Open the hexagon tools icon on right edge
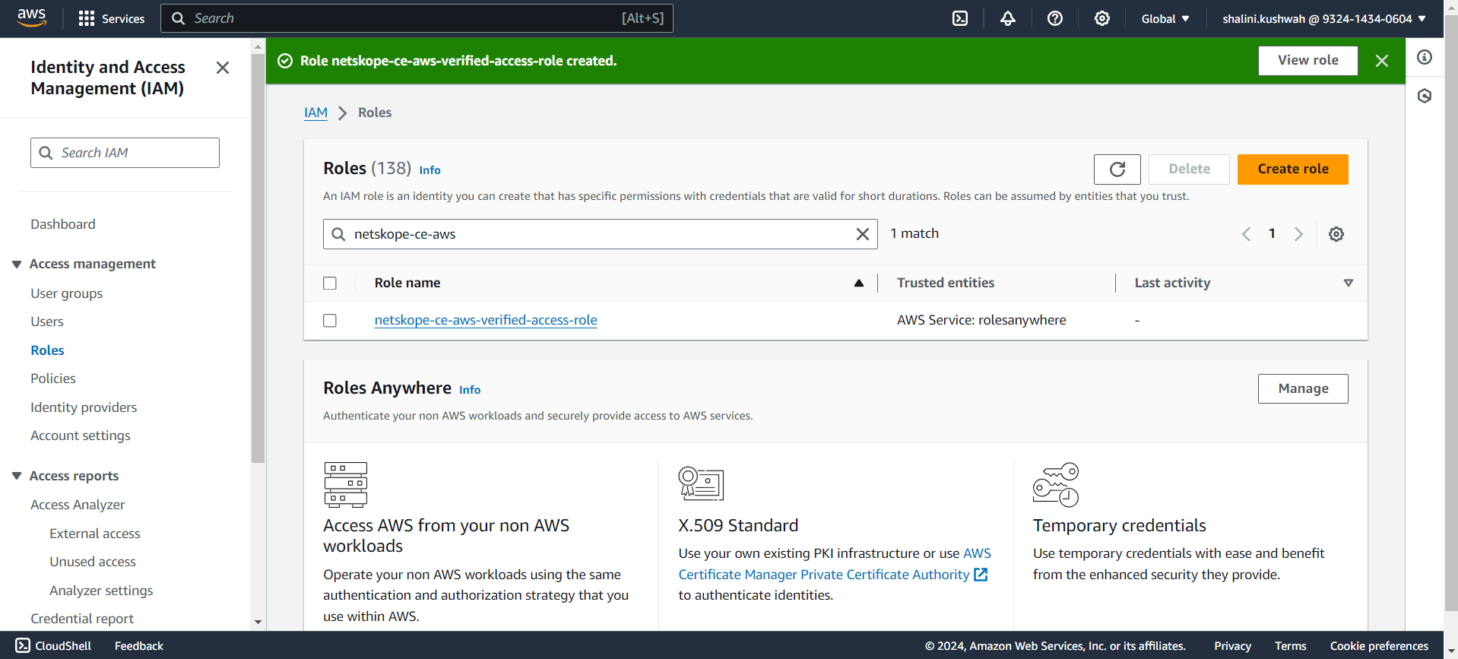The image size is (1458, 659). [x=1425, y=96]
